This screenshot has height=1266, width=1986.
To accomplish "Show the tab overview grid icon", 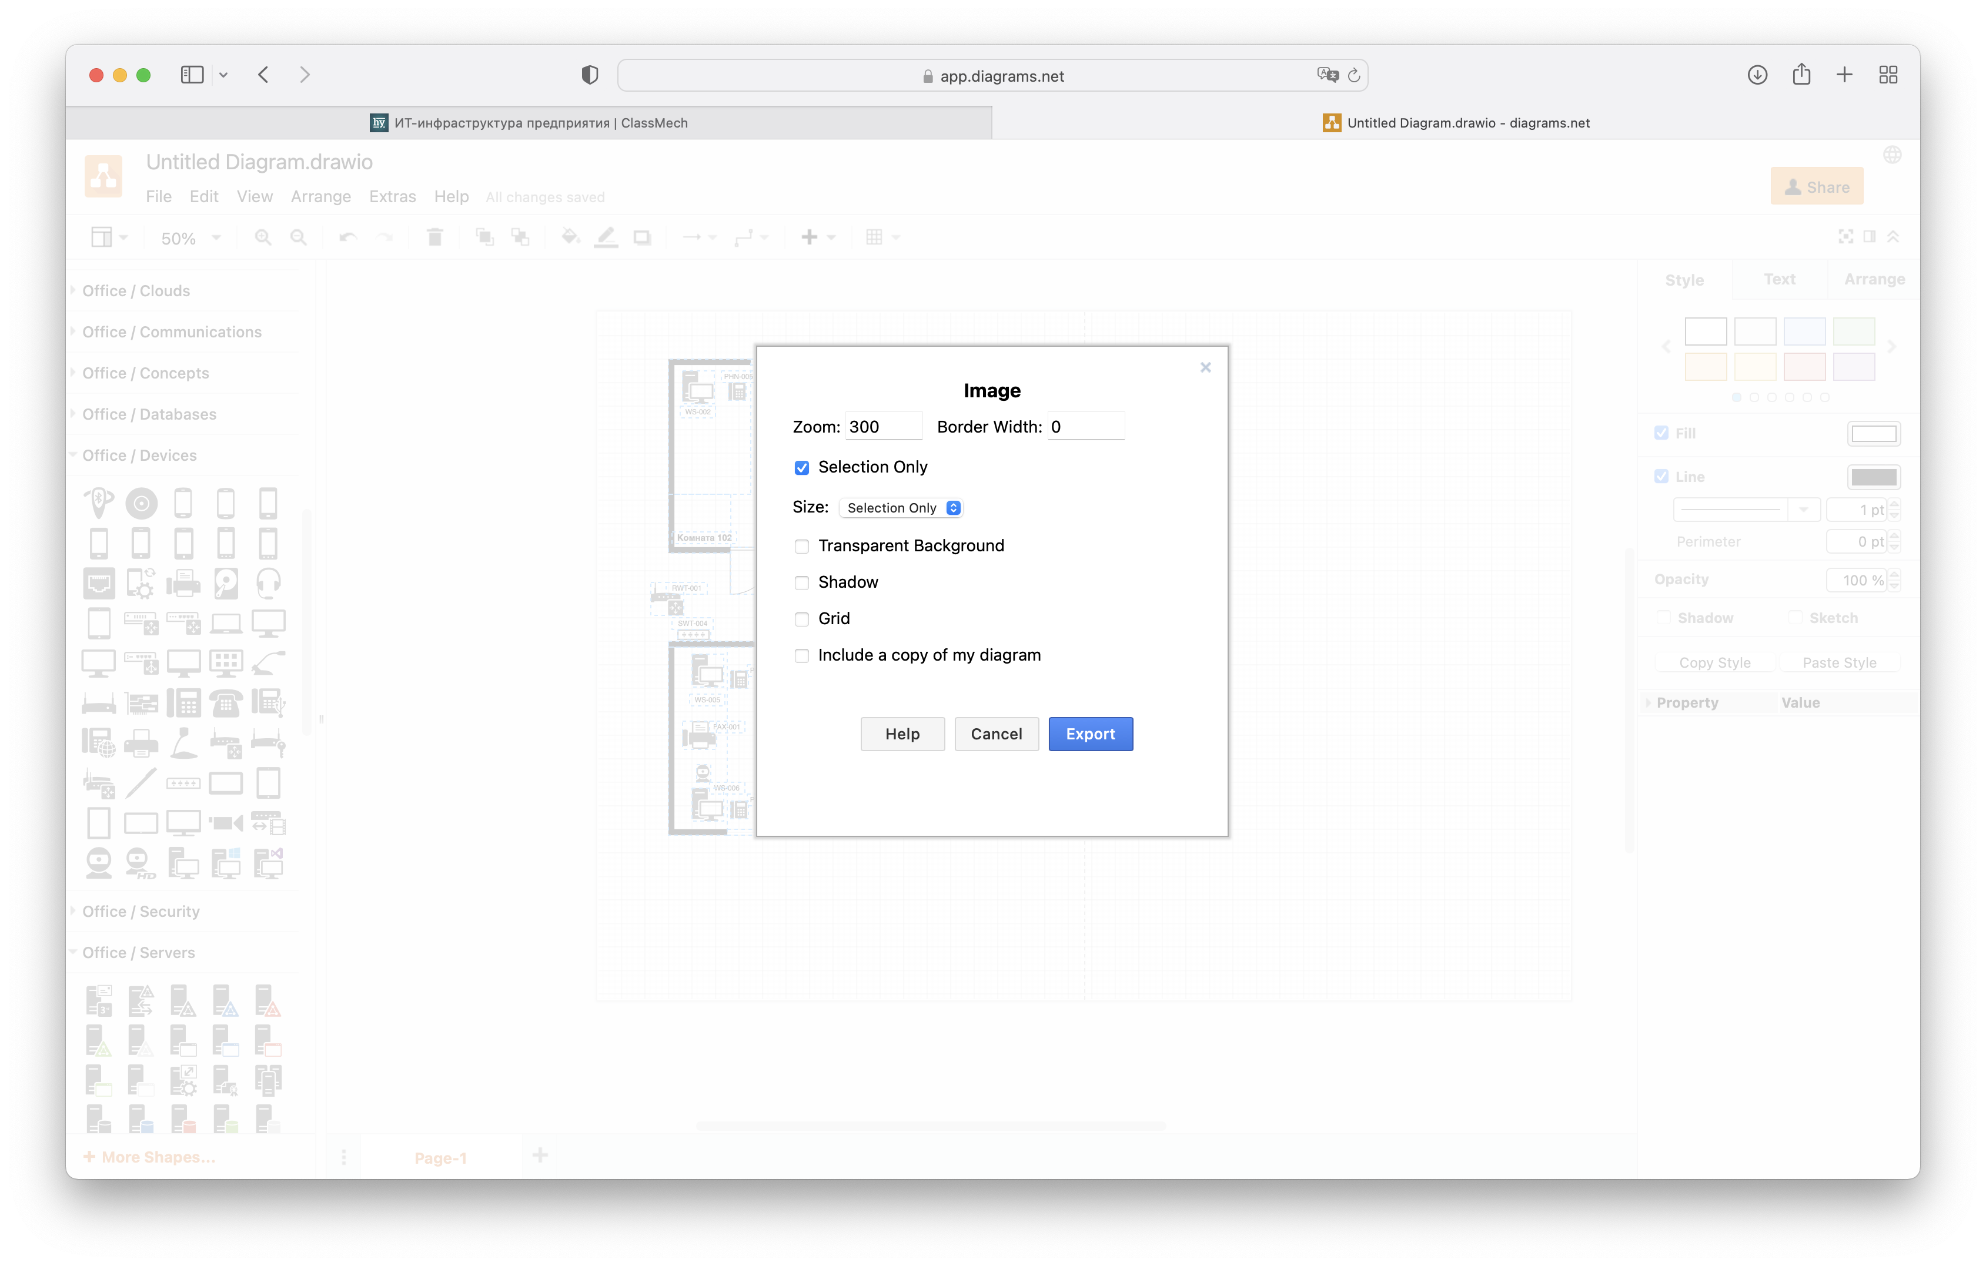I will [1888, 75].
